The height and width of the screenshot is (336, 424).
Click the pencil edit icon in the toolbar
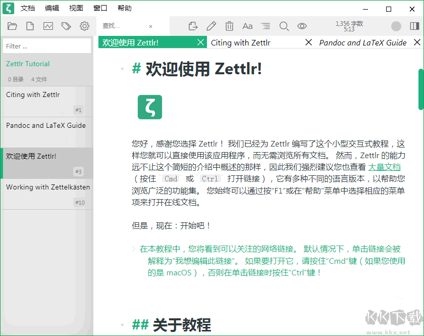tap(211, 26)
